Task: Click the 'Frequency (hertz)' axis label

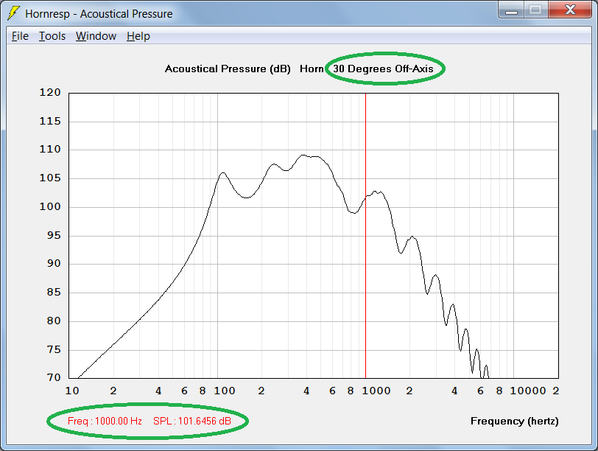Action: point(515,422)
